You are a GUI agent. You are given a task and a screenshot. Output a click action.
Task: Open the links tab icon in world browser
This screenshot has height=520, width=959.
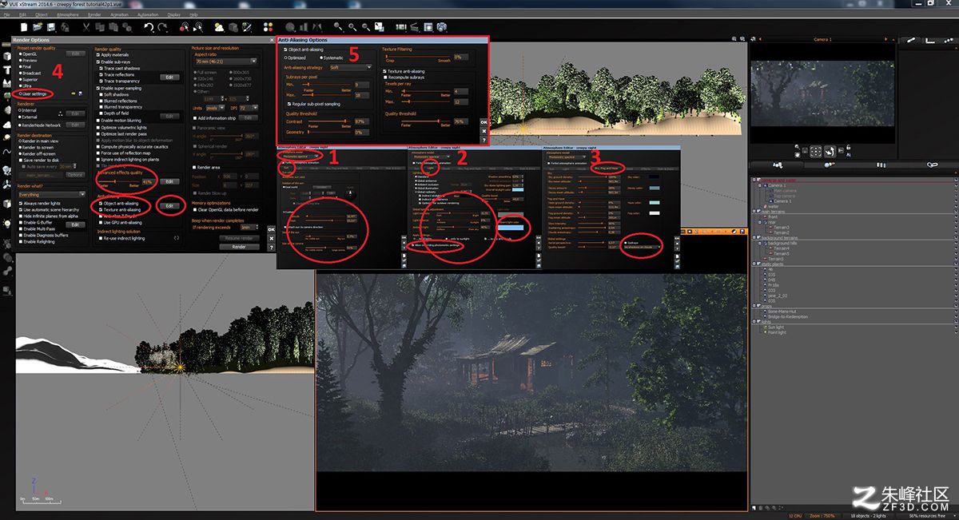[x=931, y=165]
